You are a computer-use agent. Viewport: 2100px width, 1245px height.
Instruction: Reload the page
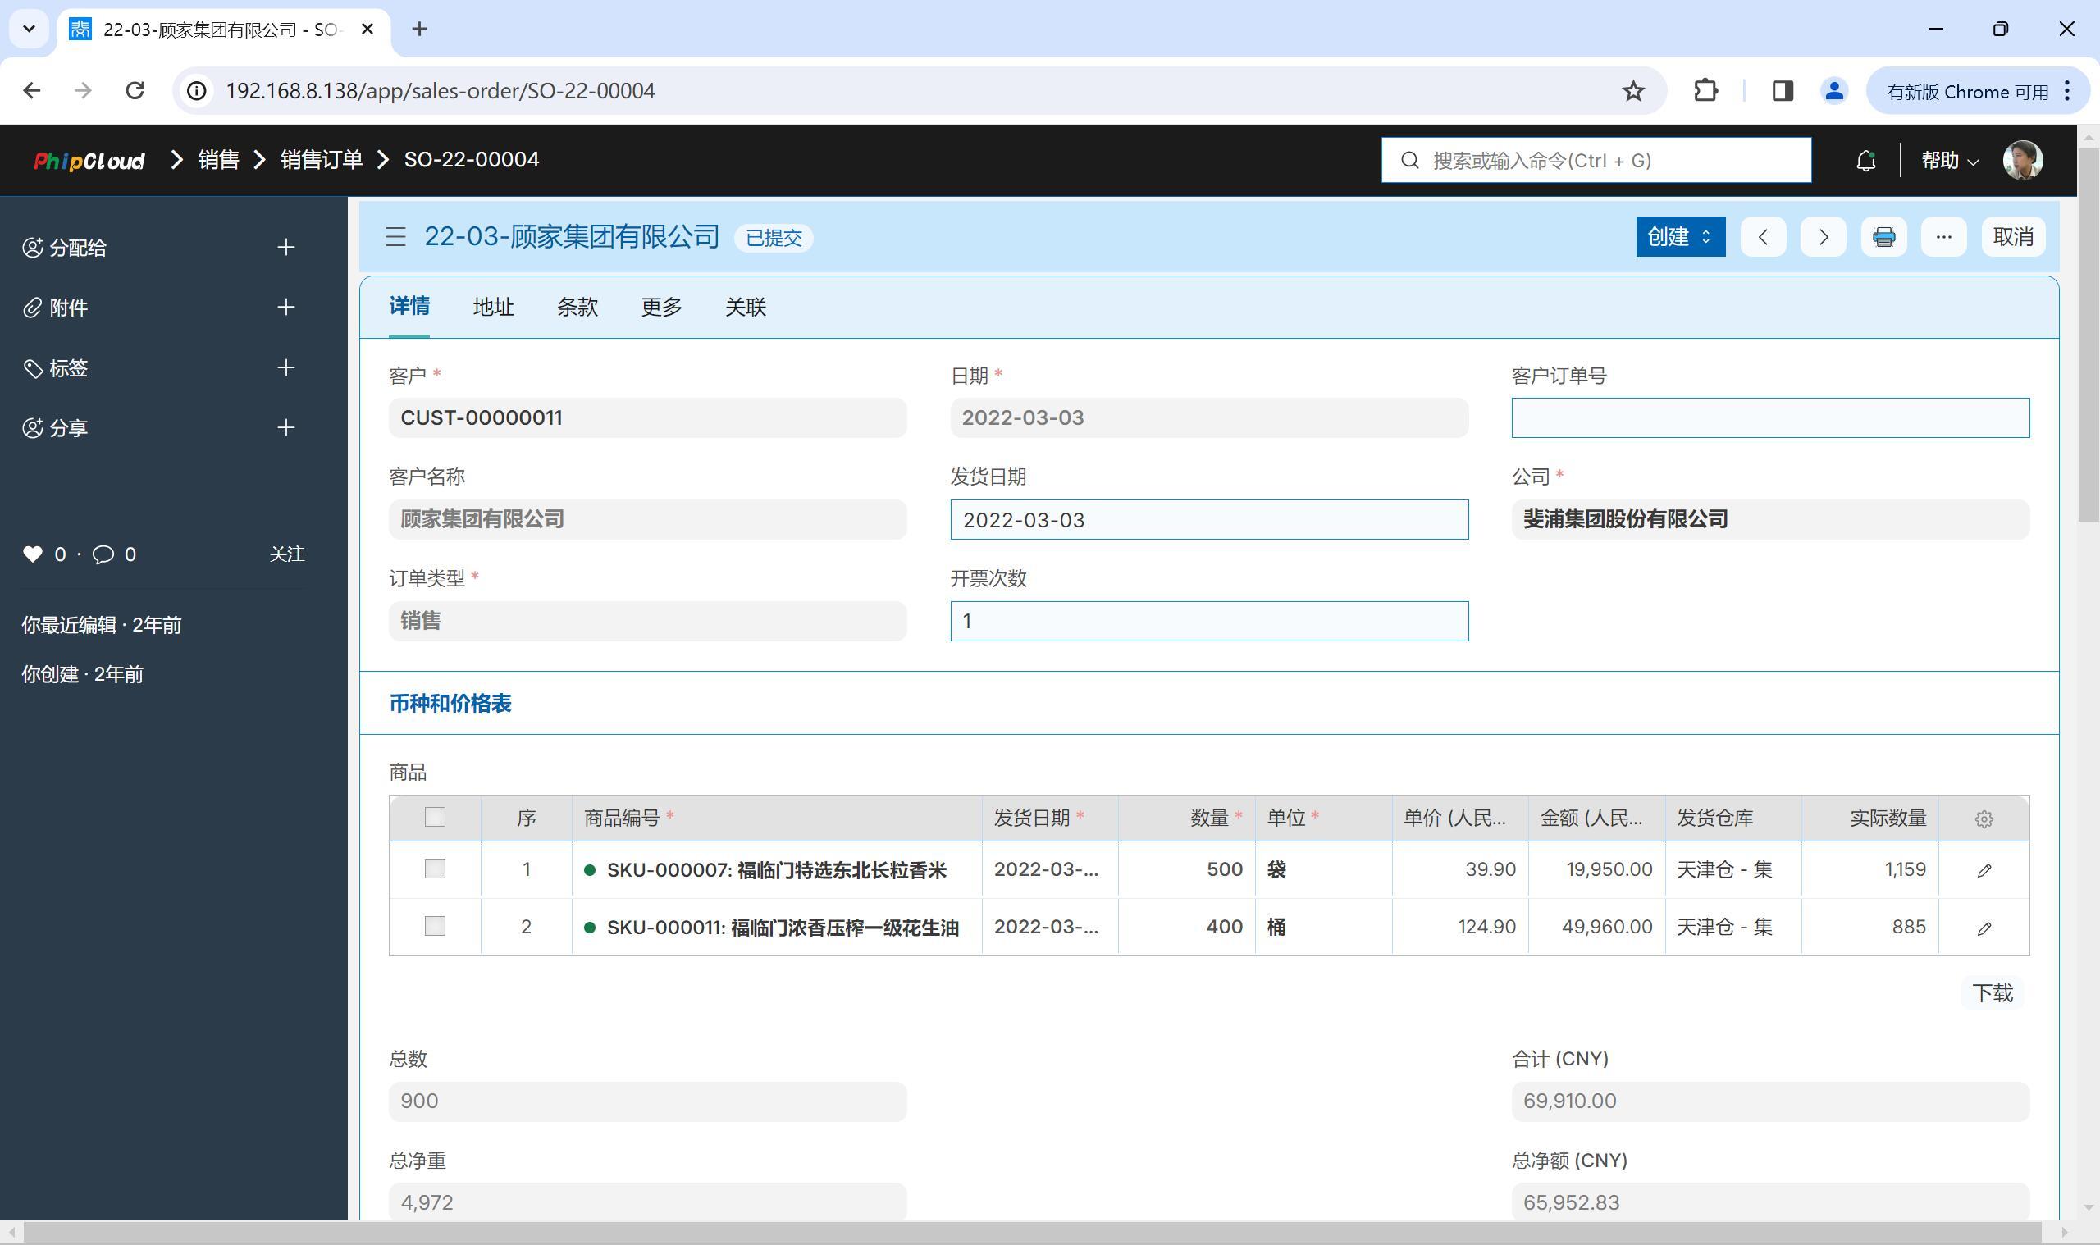135,90
